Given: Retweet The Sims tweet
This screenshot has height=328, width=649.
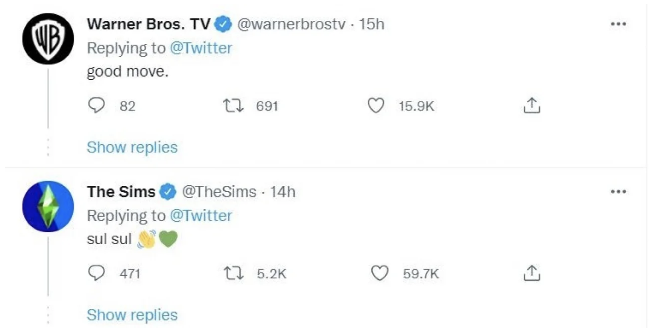Looking at the screenshot, I should coord(233,273).
